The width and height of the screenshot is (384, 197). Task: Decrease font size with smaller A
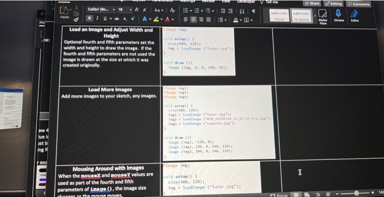click(145, 10)
